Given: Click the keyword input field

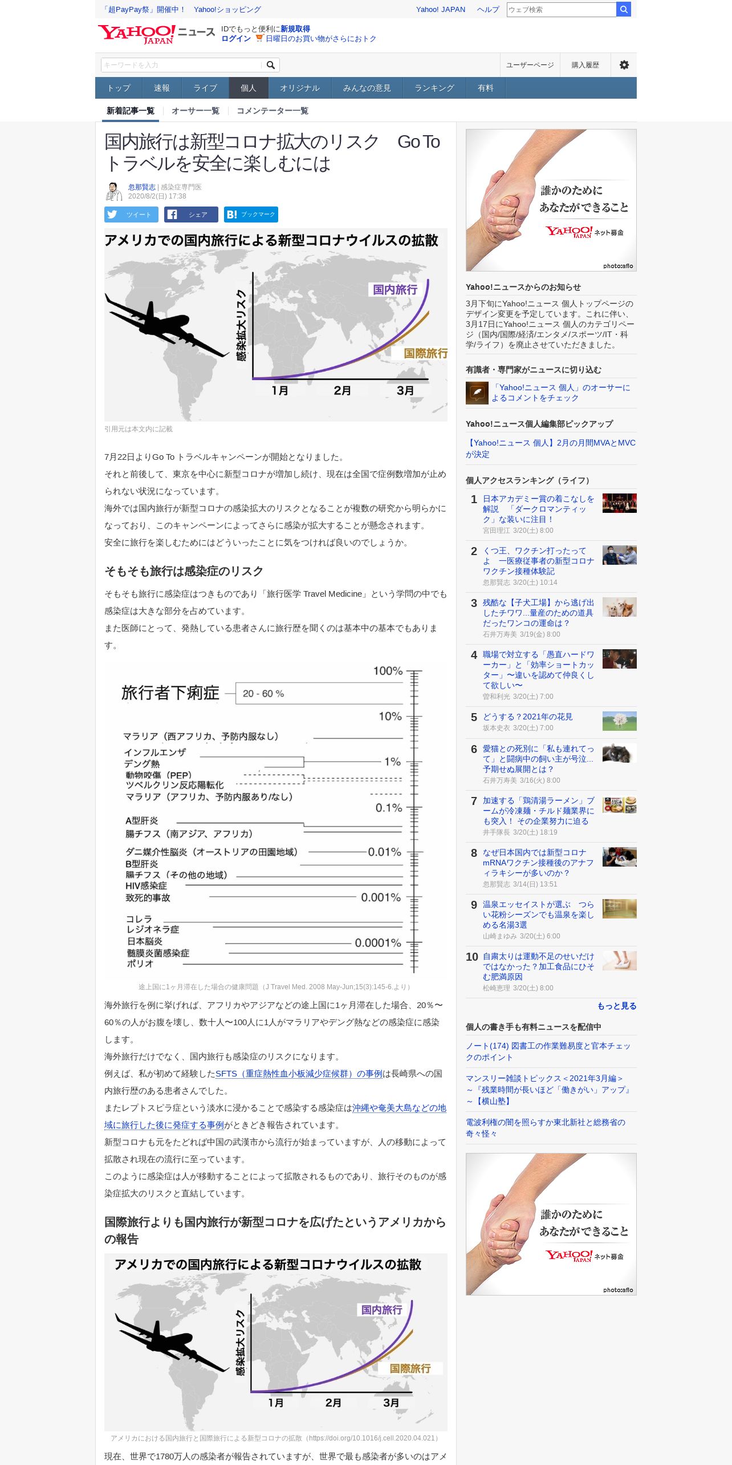Looking at the screenshot, I should pyautogui.click(x=182, y=65).
